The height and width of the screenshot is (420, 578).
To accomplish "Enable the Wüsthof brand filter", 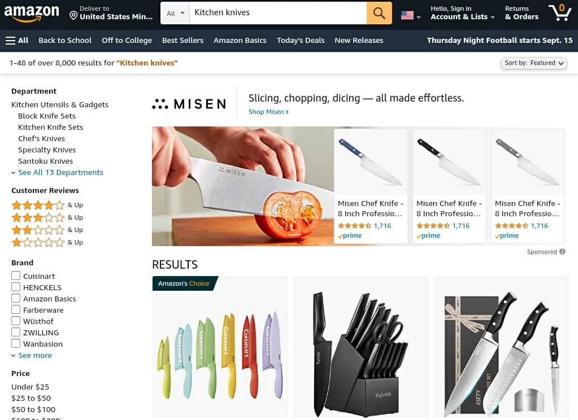I will [x=16, y=321].
